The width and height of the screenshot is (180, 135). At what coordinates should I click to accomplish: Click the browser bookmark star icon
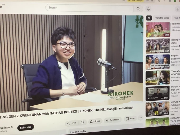152,1
